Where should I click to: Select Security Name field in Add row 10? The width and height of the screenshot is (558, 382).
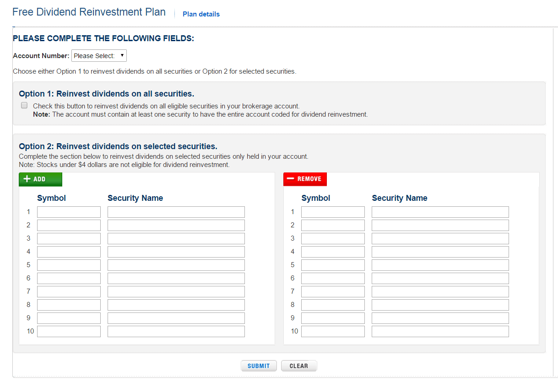[x=176, y=331]
